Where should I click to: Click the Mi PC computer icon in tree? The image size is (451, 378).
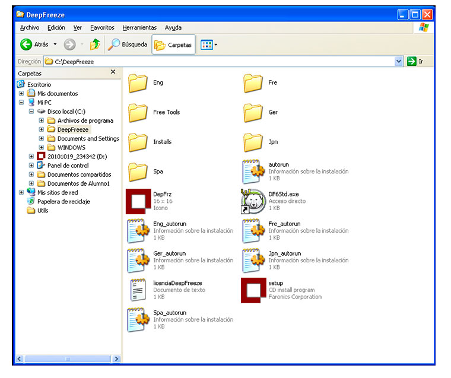click(x=31, y=103)
